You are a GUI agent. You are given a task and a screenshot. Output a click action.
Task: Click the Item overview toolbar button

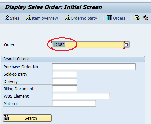42,18
